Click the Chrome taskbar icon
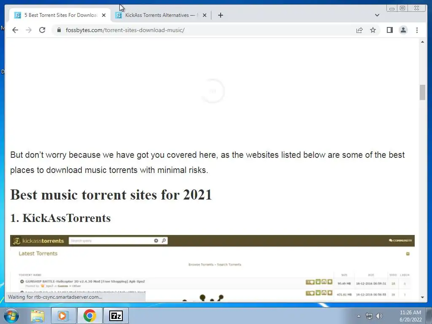This screenshot has height=324, width=432. pyautogui.click(x=89, y=316)
